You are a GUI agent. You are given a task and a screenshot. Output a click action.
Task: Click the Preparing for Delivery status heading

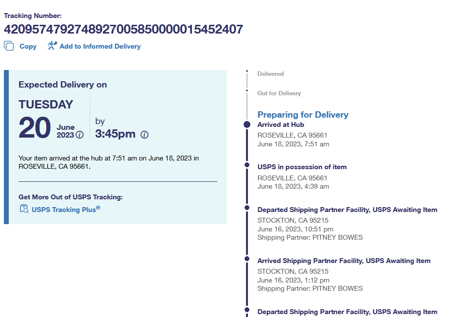[x=303, y=115]
